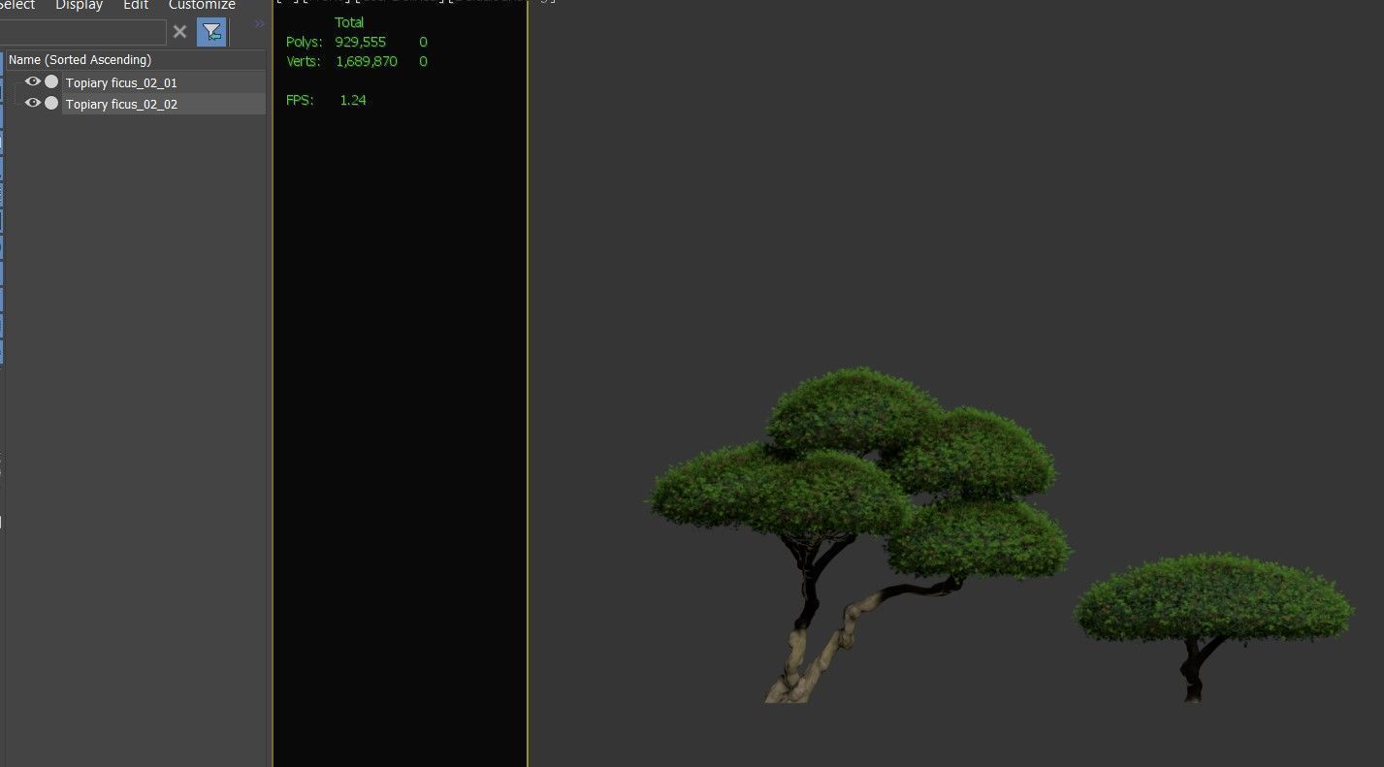Open the Edit menu in Scene Explorer
The width and height of the screenshot is (1384, 767).
click(x=136, y=5)
